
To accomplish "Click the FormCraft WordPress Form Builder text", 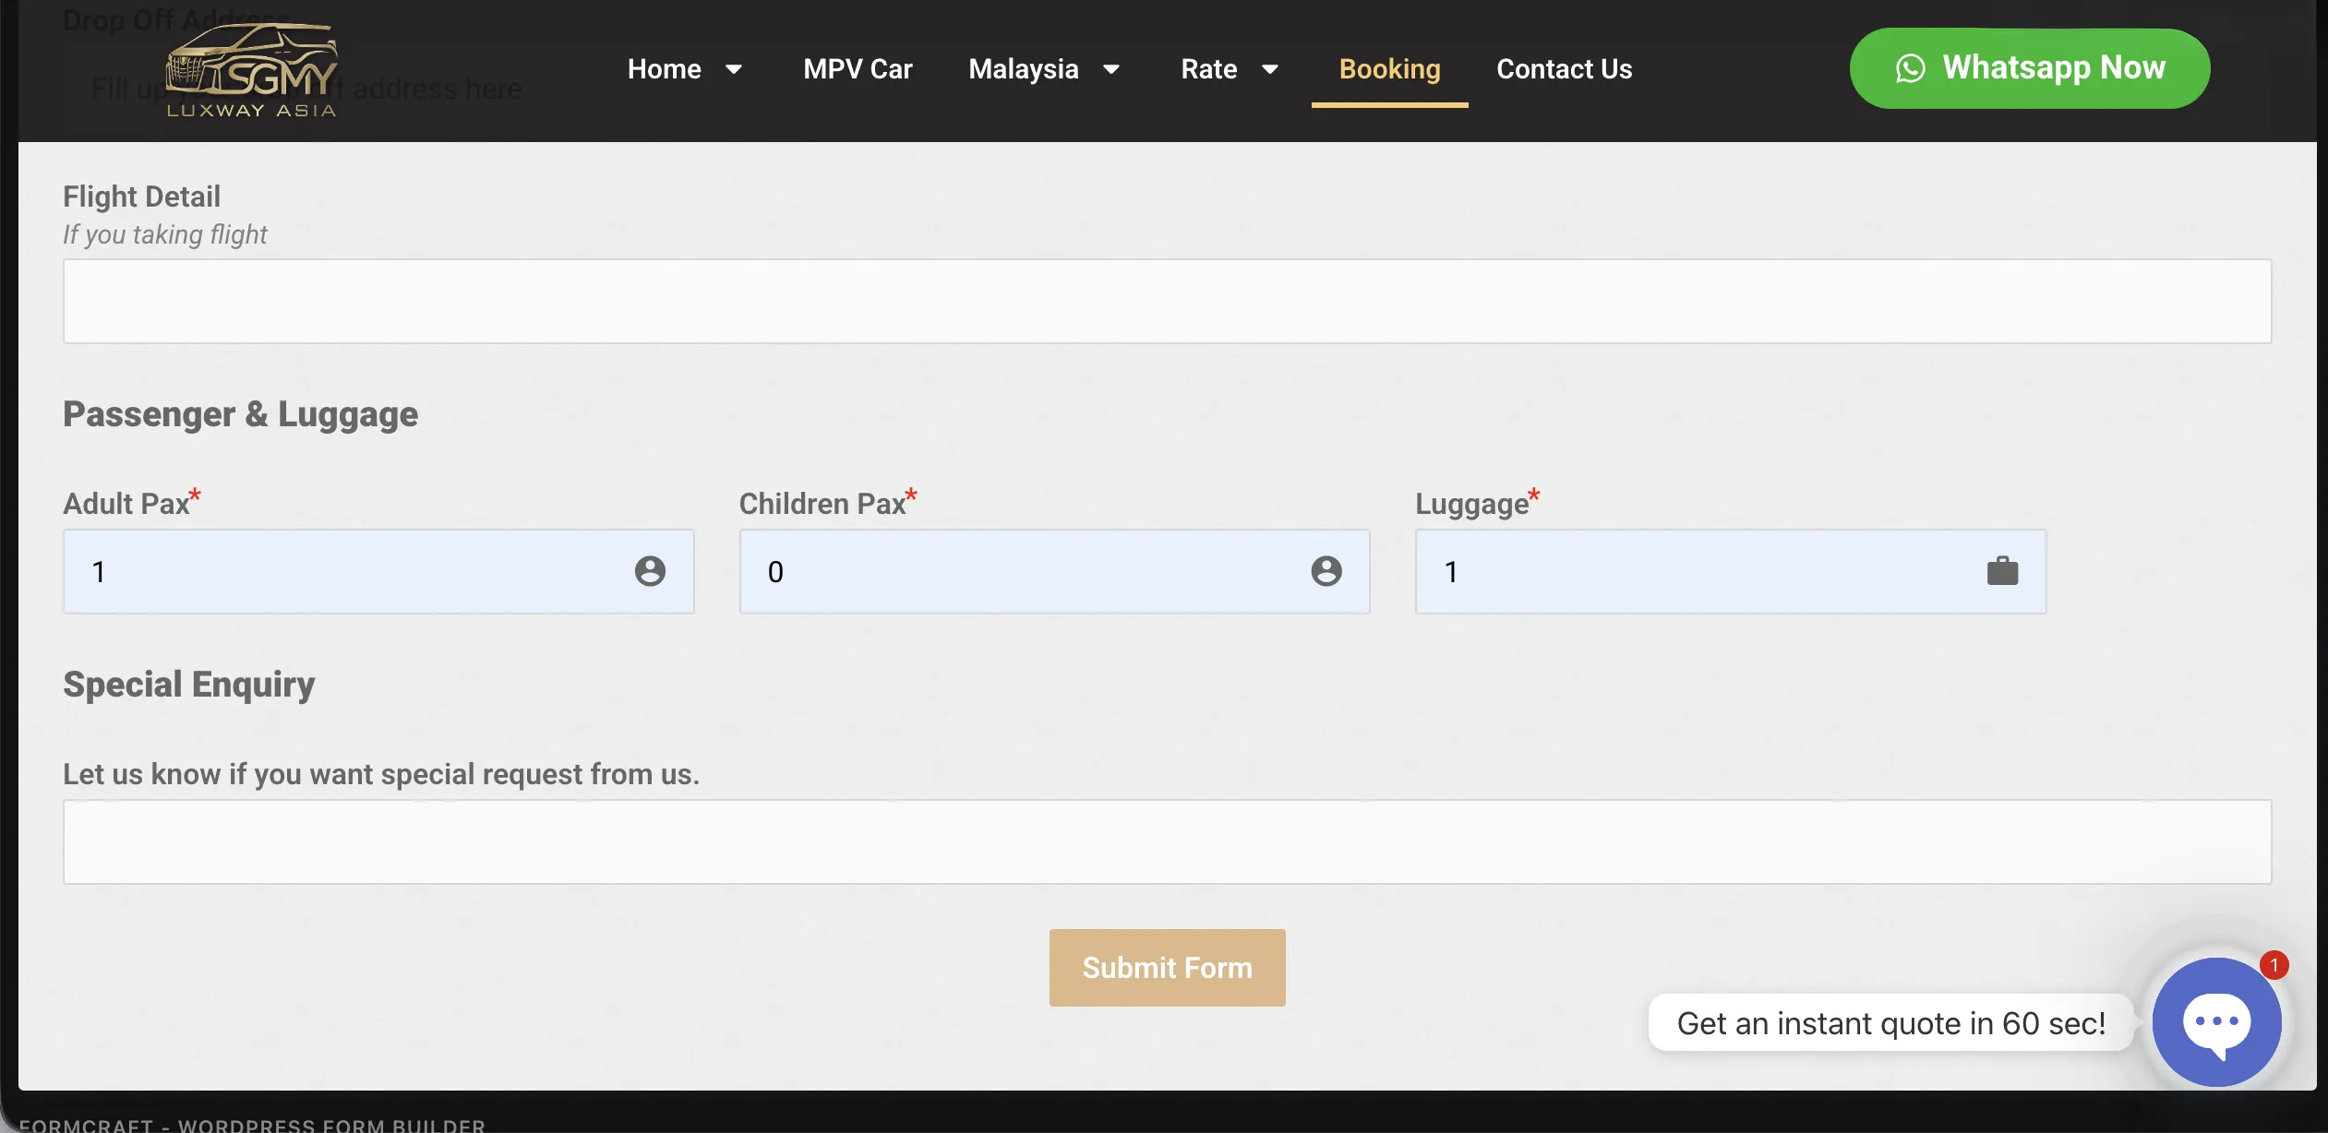I will point(252,1125).
